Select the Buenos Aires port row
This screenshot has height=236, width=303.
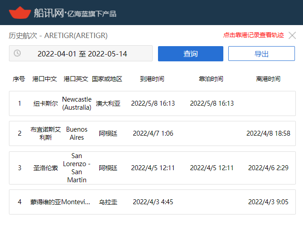152,133
